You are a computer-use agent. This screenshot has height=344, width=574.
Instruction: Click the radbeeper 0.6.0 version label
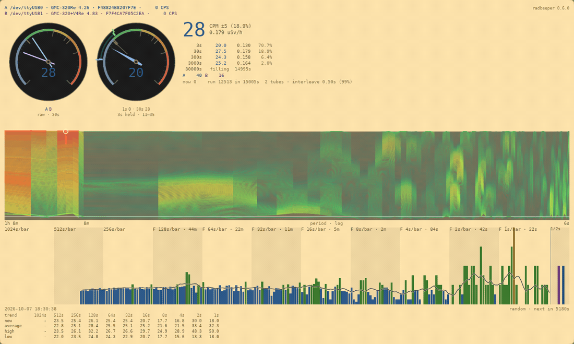551,8
